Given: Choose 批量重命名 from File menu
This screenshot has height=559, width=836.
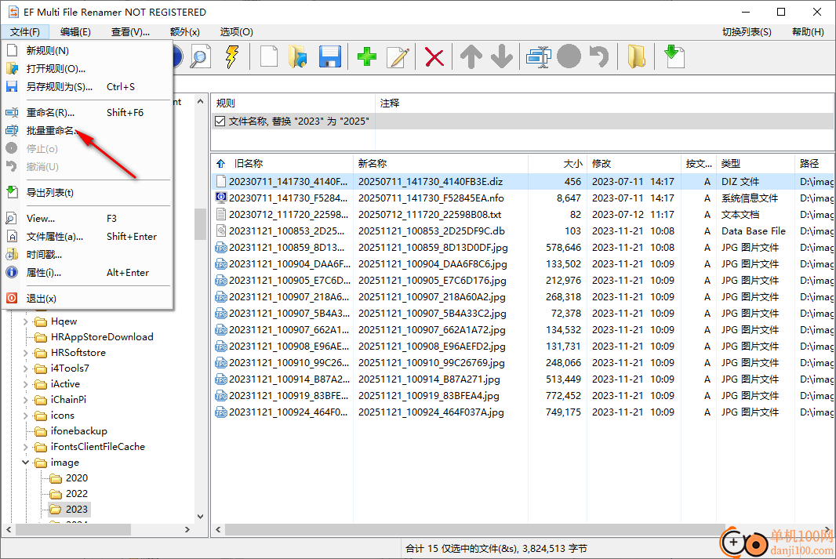Looking at the screenshot, I should [86, 131].
